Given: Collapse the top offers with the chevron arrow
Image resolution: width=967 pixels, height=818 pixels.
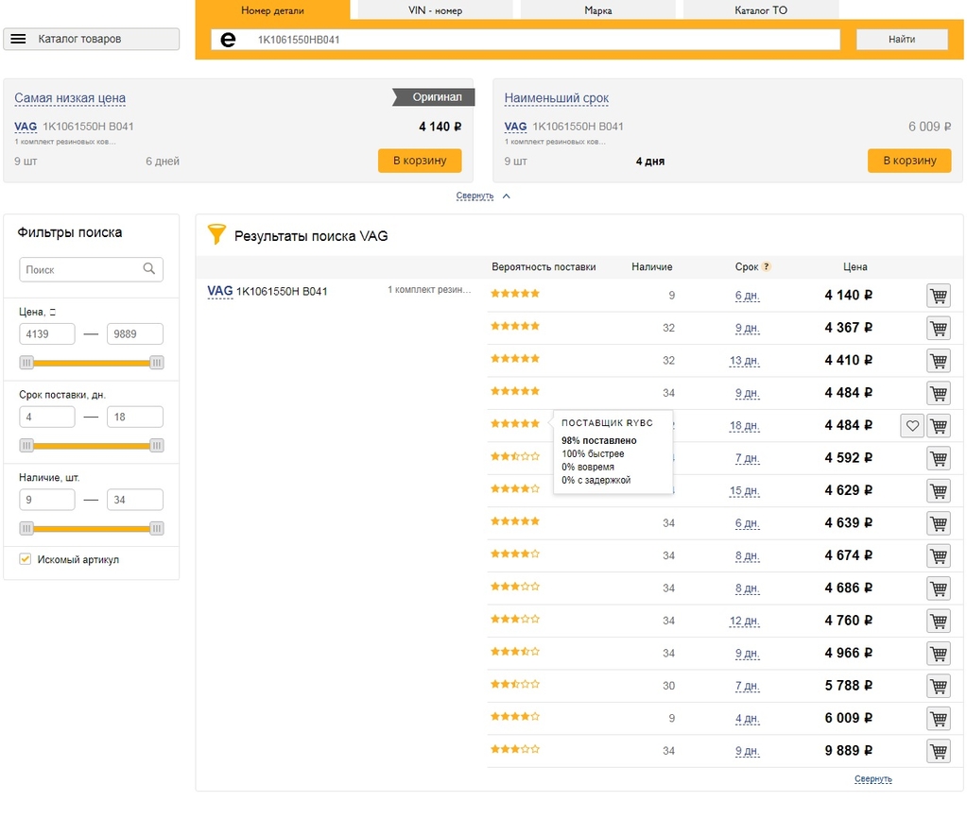Looking at the screenshot, I should point(507,196).
